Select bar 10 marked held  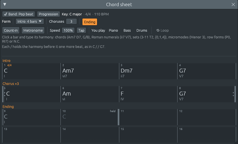click(x=90, y=117)
